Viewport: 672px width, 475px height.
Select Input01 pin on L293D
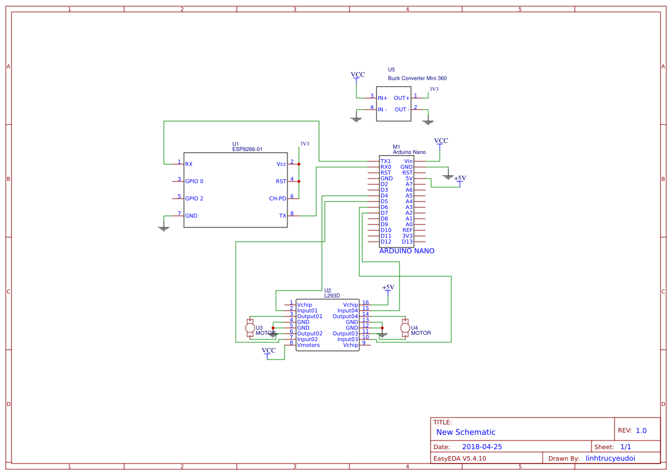point(308,311)
